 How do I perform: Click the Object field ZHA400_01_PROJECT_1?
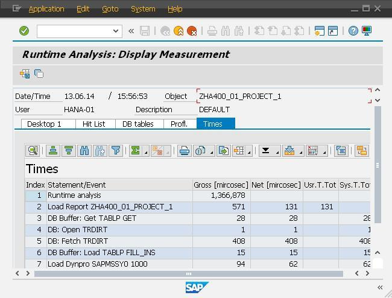284,97
